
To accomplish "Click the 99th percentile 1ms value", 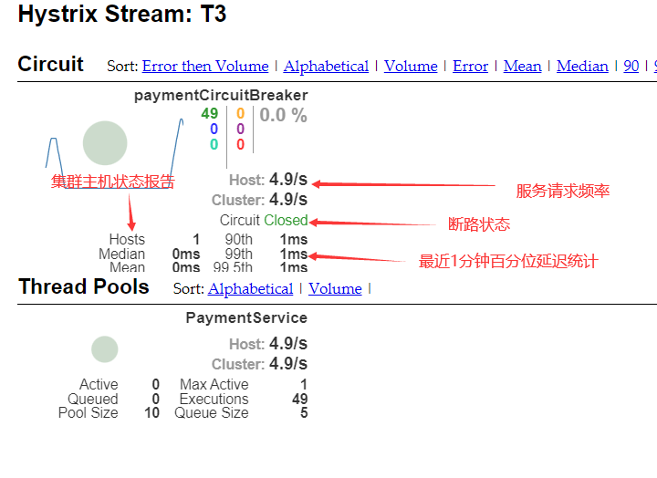I will [294, 255].
